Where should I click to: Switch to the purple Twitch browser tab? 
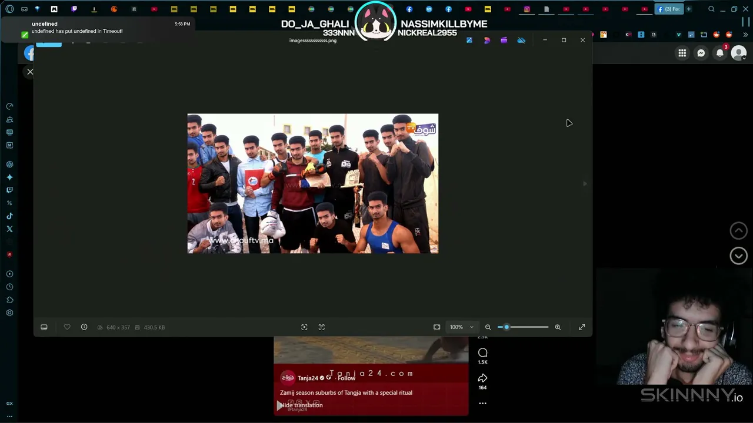point(74,9)
